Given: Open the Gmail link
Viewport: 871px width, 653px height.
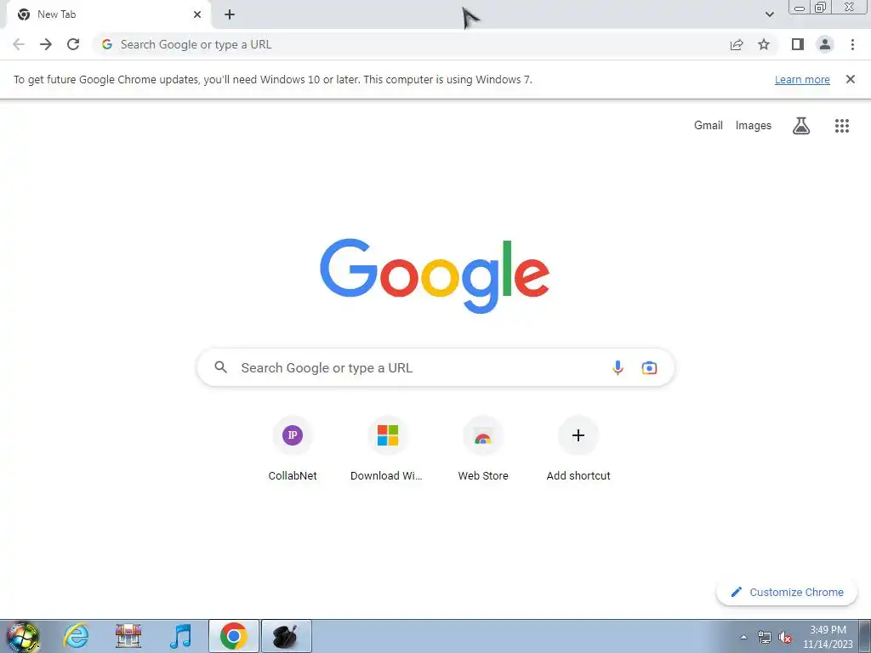Looking at the screenshot, I should (x=709, y=126).
